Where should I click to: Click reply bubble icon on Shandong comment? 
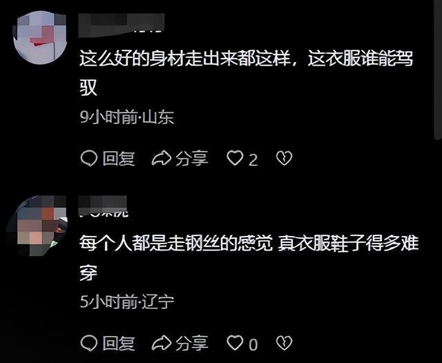tap(89, 158)
